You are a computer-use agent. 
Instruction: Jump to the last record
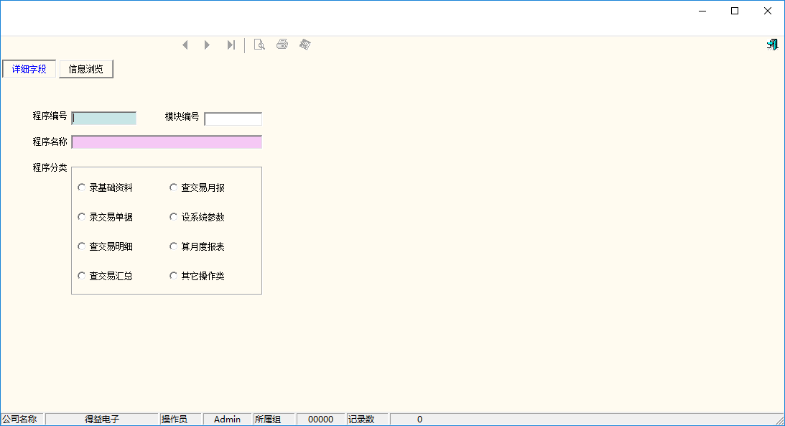pos(231,45)
